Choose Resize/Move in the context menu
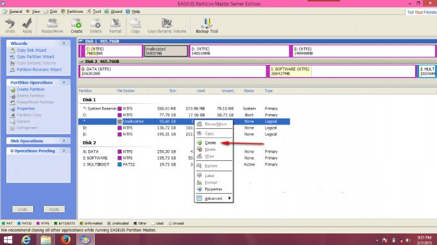 coord(214,124)
